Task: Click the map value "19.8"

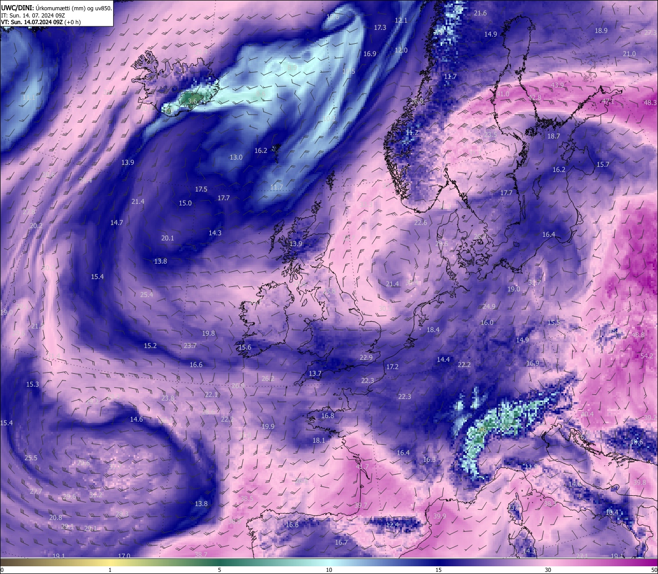Action: 208,334
